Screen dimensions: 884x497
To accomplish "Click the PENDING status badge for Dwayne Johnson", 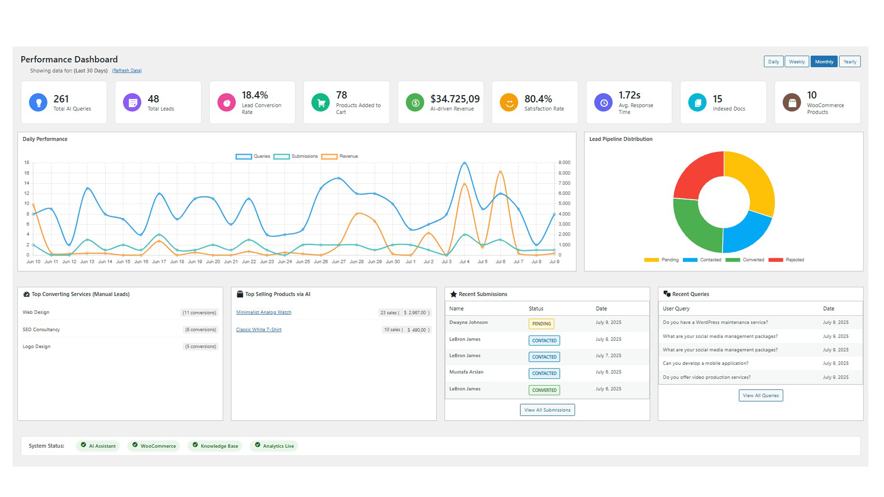I will 541,324.
